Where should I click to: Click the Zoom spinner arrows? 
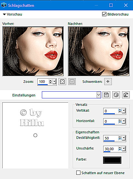click(50, 82)
